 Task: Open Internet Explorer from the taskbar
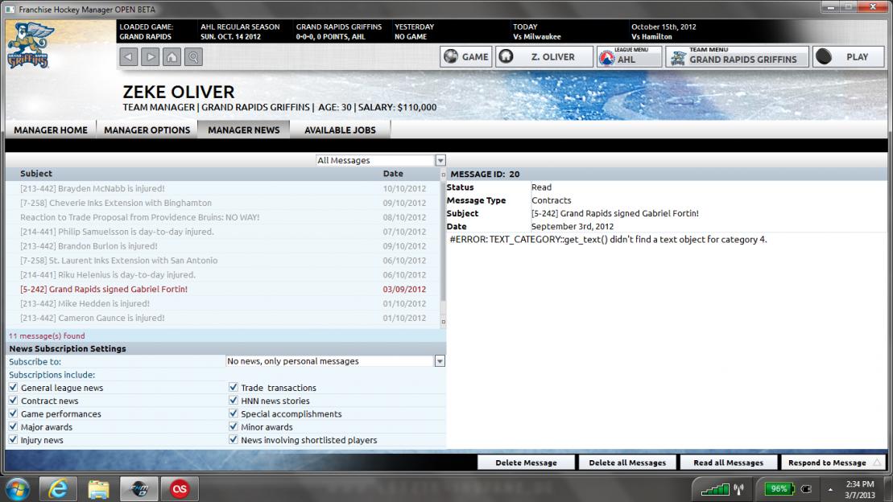[x=57, y=488]
